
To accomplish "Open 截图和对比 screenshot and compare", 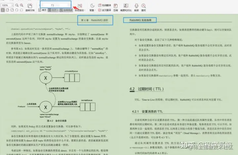I will pyautogui.click(x=126, y=8).
